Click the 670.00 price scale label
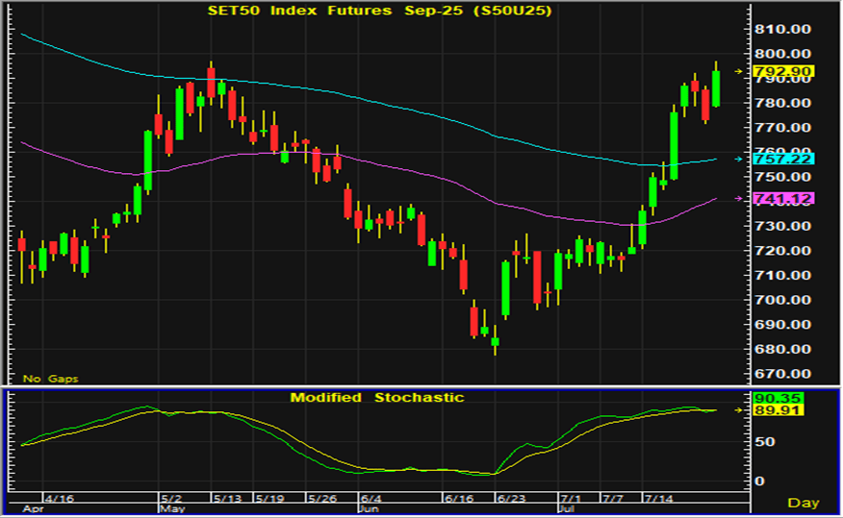 click(784, 373)
